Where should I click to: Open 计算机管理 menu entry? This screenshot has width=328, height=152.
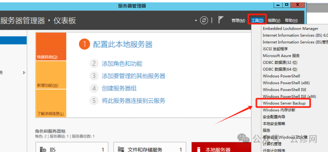[272, 144]
